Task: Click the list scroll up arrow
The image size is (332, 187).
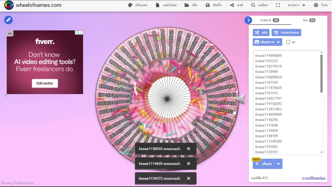Action: point(321,52)
